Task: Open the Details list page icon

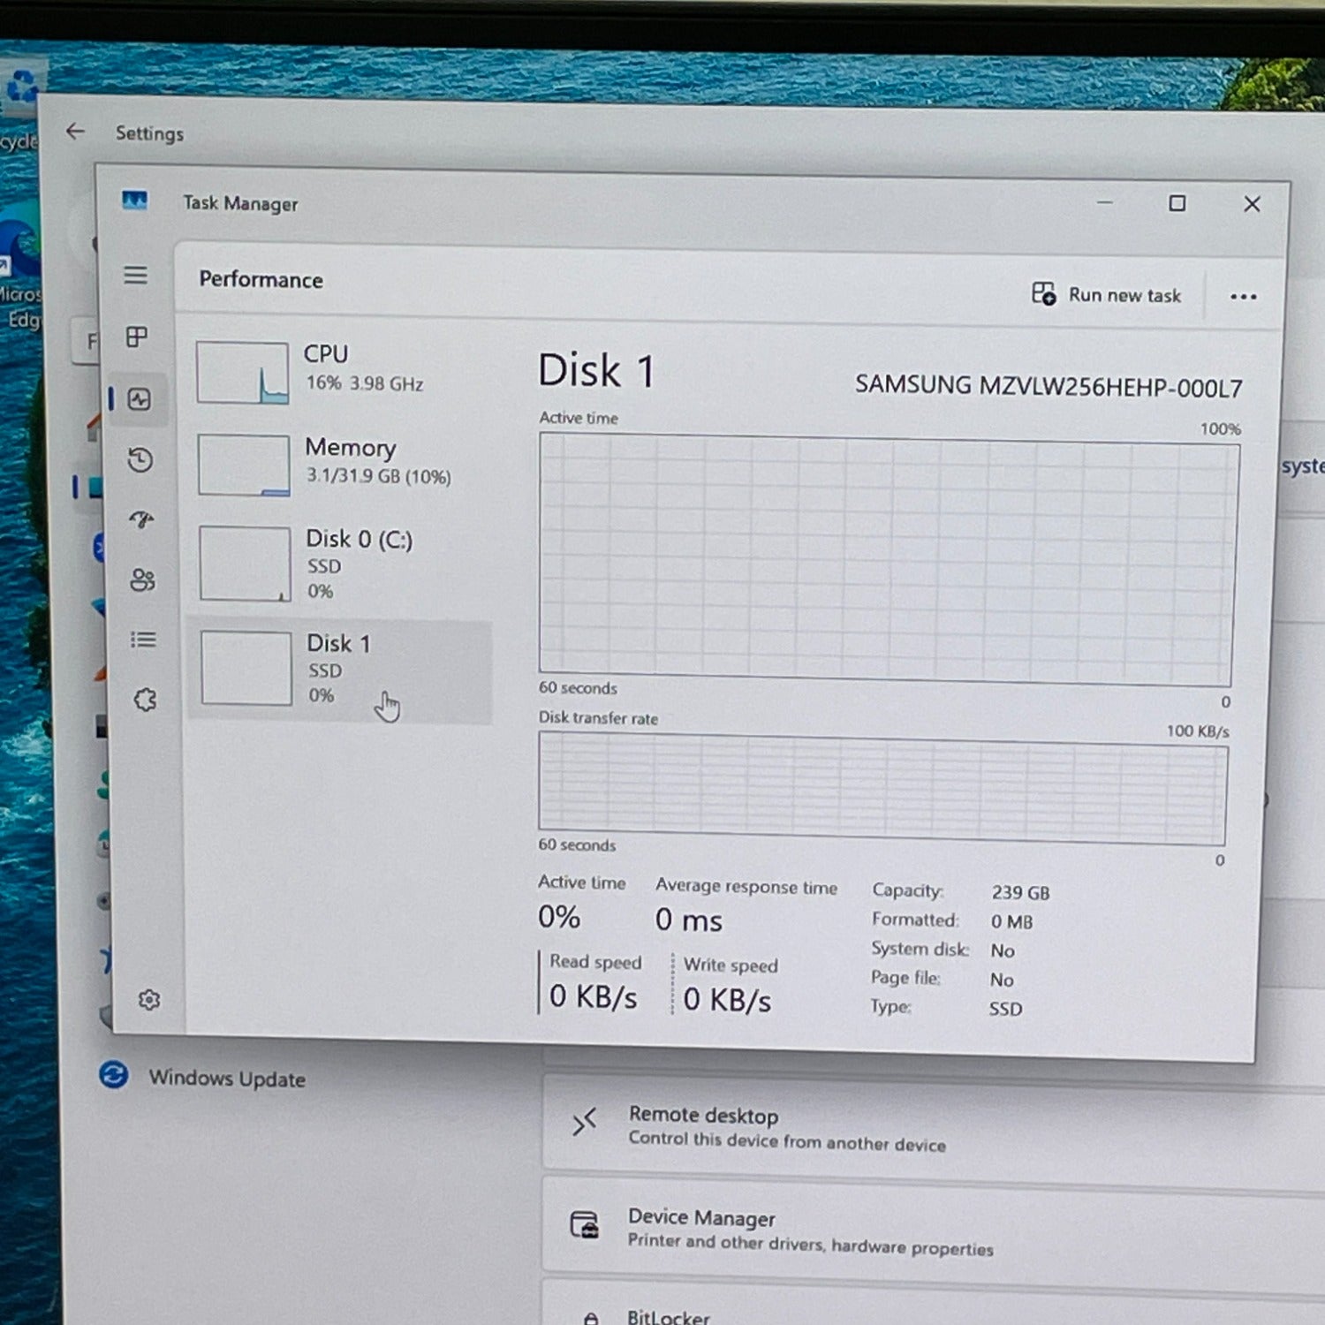Action: [x=143, y=640]
